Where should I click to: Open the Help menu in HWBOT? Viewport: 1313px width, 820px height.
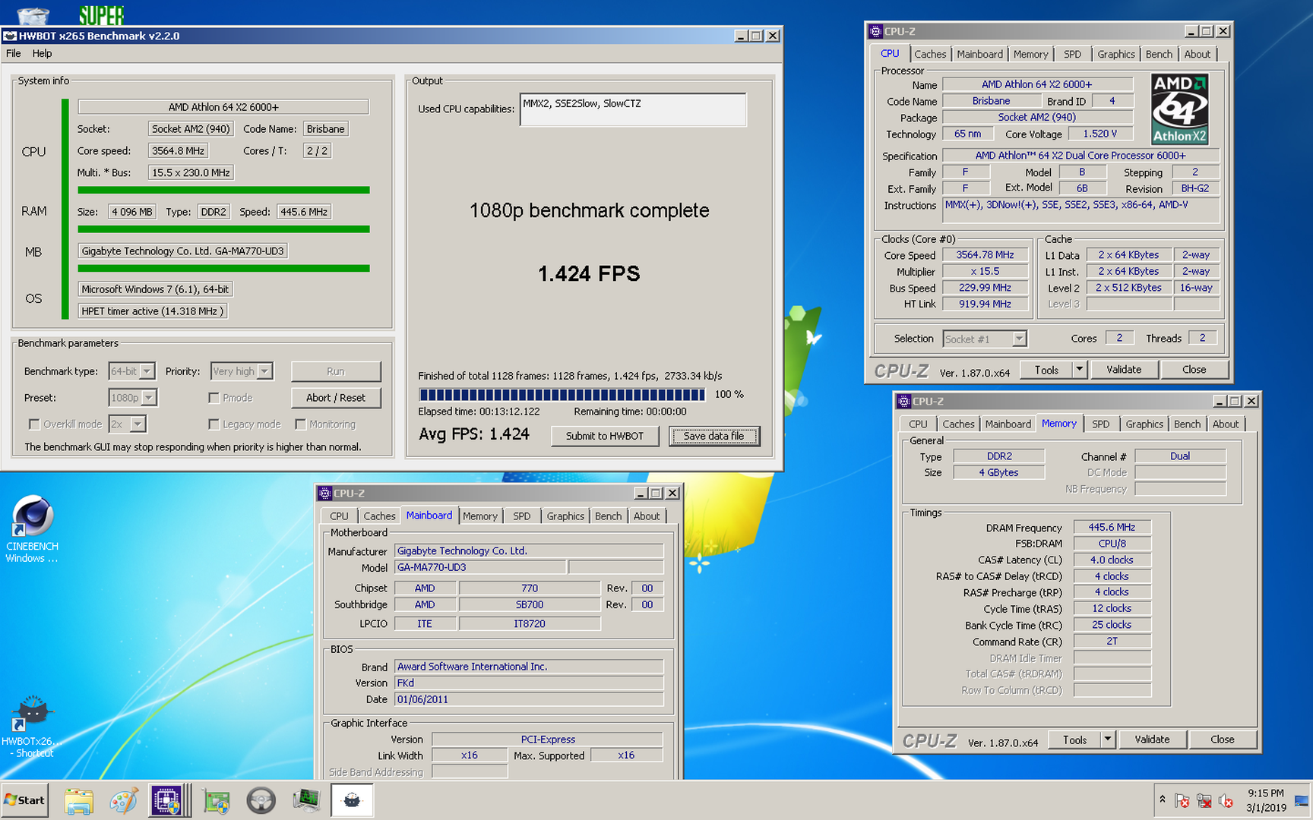[42, 53]
